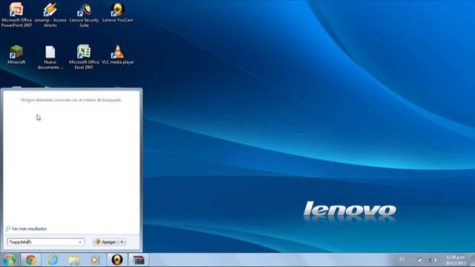Switch to the WinRAR taskbar button
Screen dimensions: 475x267
click(x=139, y=260)
